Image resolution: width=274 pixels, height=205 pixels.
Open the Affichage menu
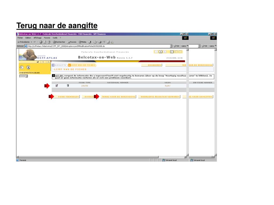click(37, 38)
